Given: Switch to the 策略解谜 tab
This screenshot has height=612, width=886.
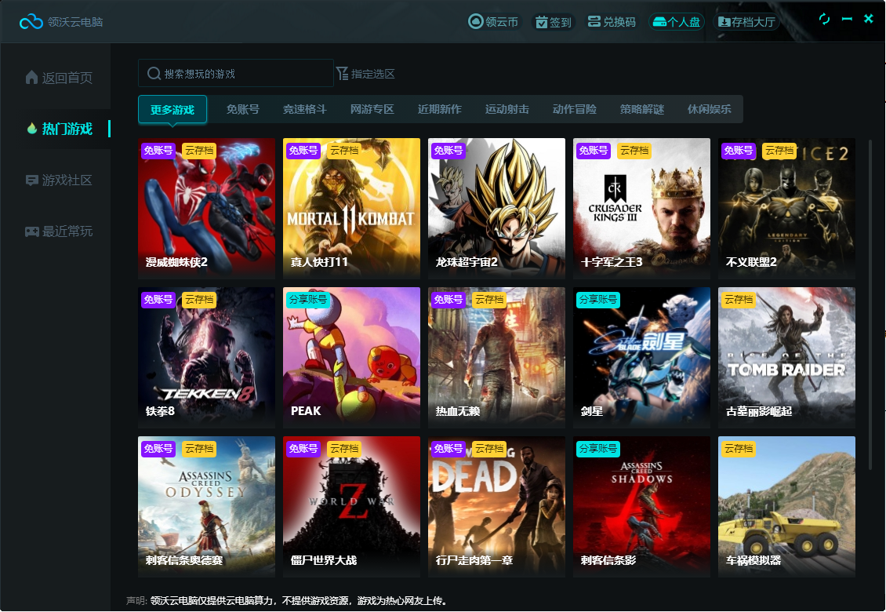Looking at the screenshot, I should tap(642, 109).
